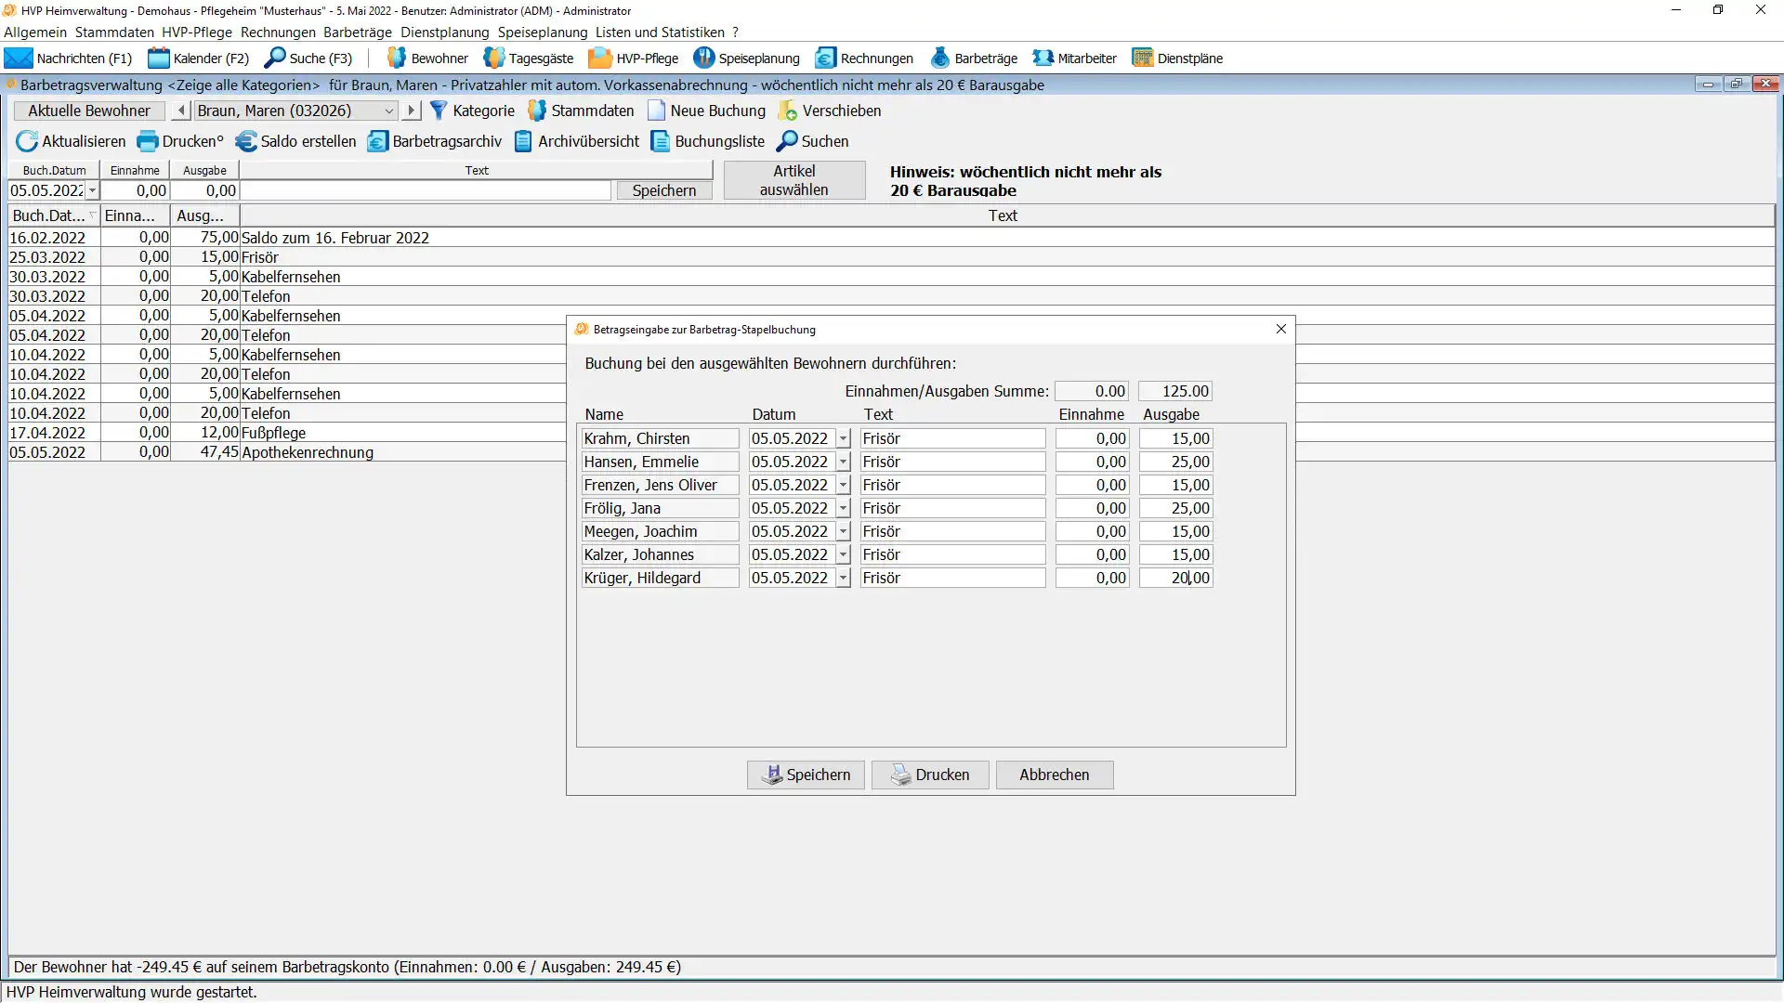1784x1003 pixels.
Task: Expand the resident dropdown Braun, Maren
Action: pyautogui.click(x=388, y=111)
